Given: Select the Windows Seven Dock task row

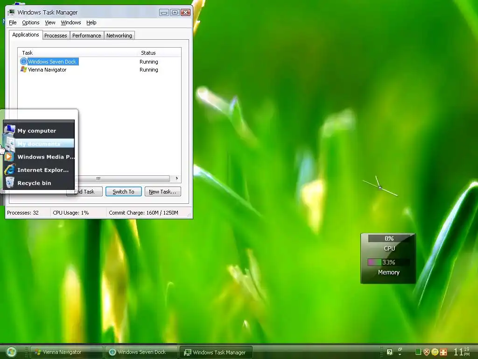Looking at the screenshot, I should [x=99, y=61].
